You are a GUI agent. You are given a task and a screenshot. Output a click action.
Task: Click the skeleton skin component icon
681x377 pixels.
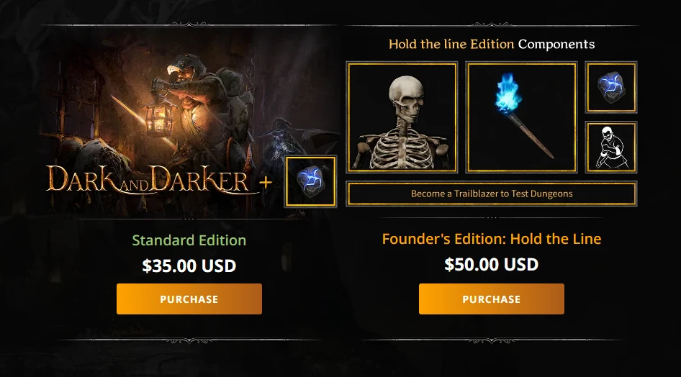pos(402,117)
